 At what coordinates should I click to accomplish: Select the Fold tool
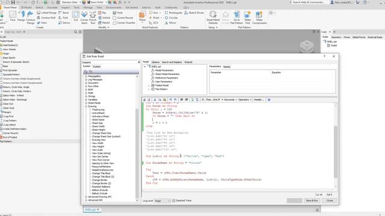[63, 17]
